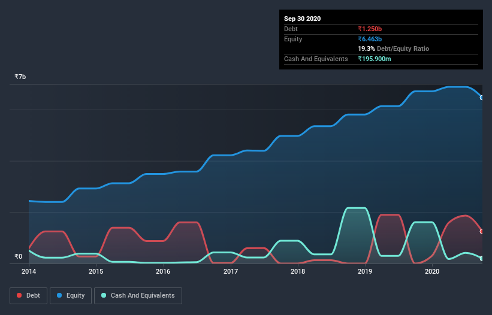Screen dimensions: 492x315
Task: Click the Sep 30 2020 tooltip date
Action: (x=302, y=19)
